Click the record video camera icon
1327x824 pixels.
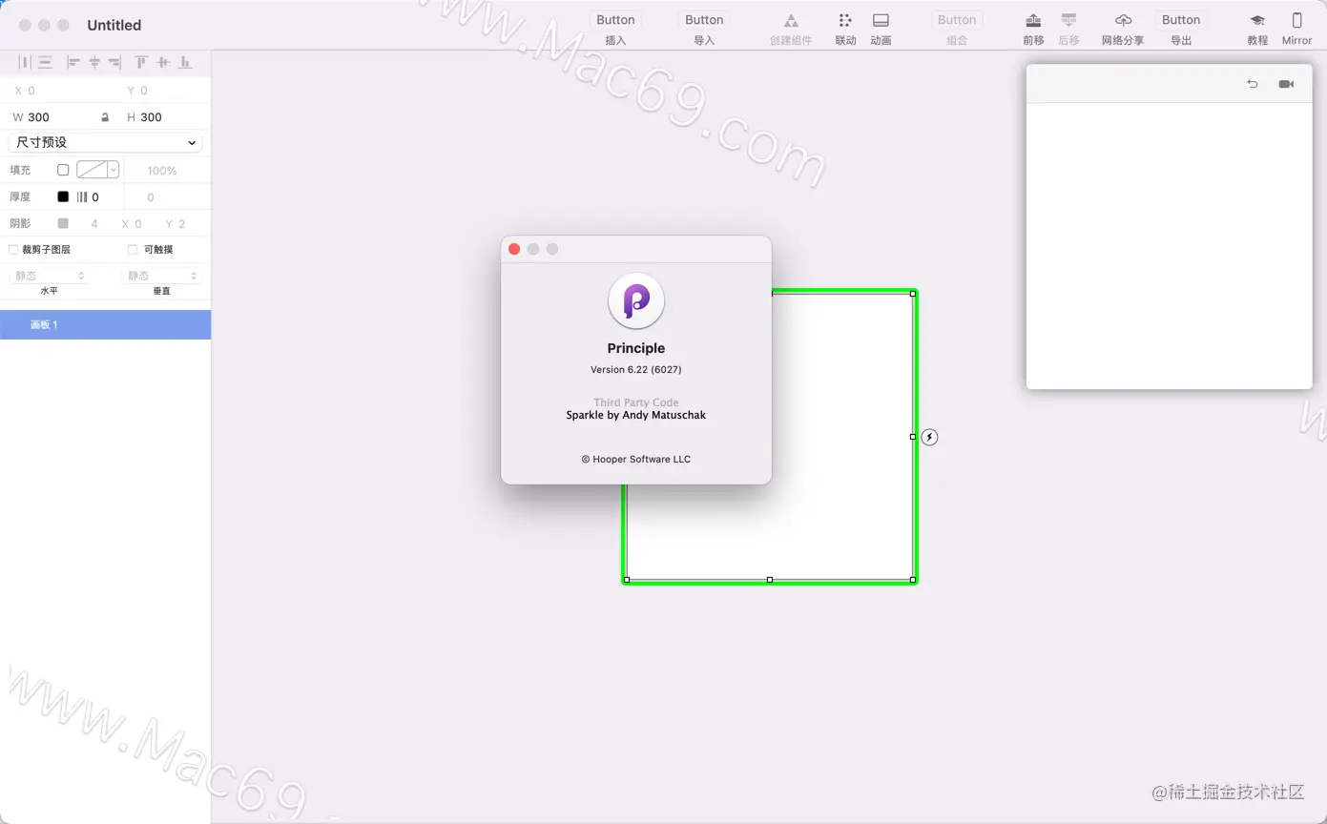tap(1286, 84)
